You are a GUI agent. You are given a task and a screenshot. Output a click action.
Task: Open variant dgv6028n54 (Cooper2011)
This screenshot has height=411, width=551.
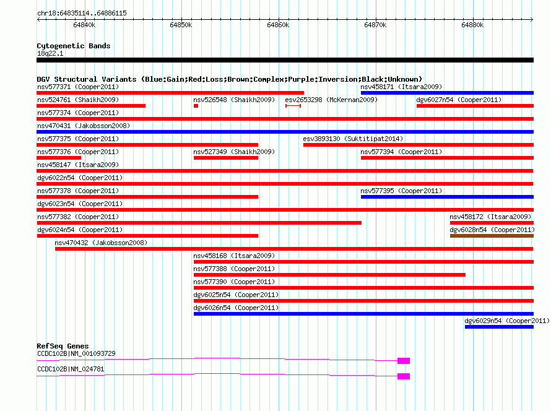[492, 230]
